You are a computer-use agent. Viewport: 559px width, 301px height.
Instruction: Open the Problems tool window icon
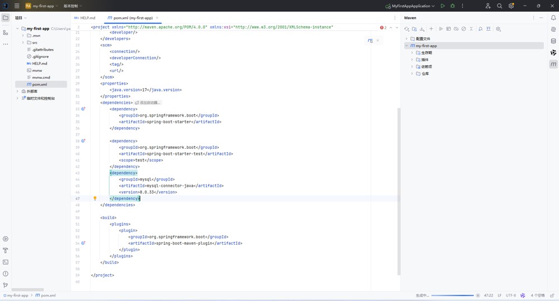point(6,274)
